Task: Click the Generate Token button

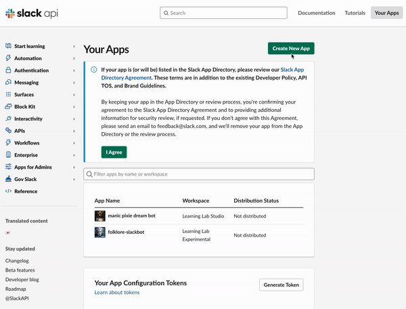Action: pos(281,285)
